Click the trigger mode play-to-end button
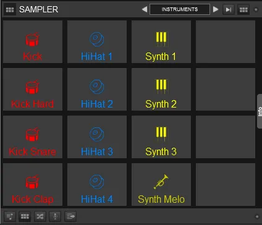This screenshot has width=262, height=225. [x=229, y=9]
